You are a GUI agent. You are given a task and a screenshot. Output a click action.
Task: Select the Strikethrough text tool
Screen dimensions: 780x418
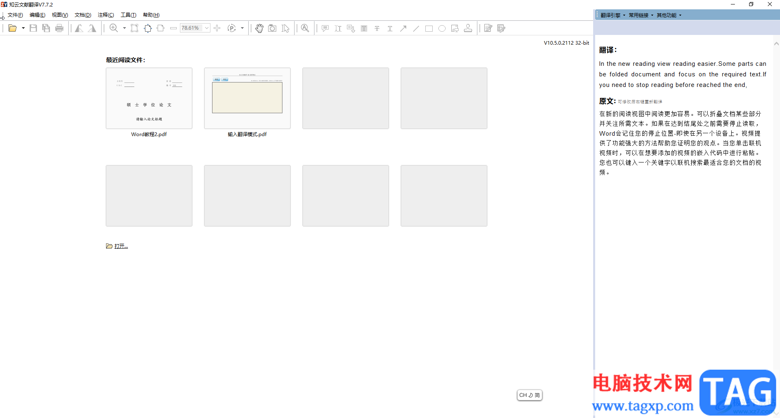pyautogui.click(x=377, y=28)
